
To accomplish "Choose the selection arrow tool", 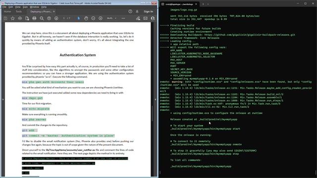I will tap(79, 18).
